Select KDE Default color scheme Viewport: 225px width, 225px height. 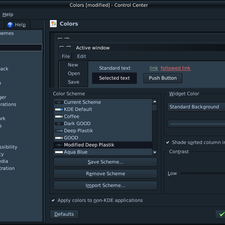103,109
